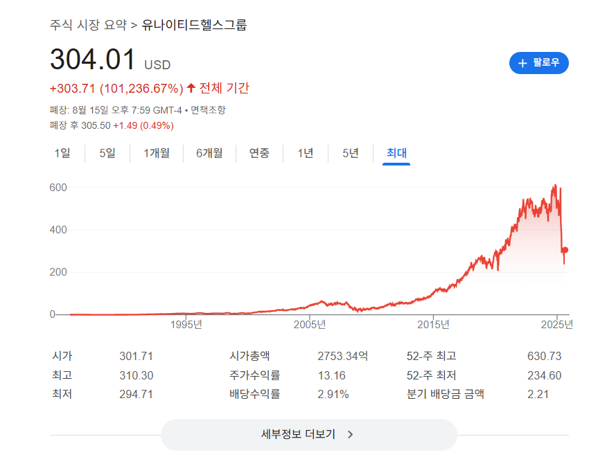
Task: Click the 시가 value 301.71
Action: 137,356
